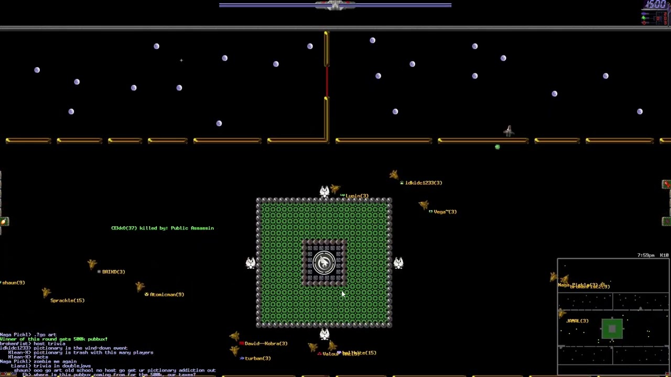Click the white turret ship left of the base
This screenshot has width=671, height=377.
click(251, 262)
